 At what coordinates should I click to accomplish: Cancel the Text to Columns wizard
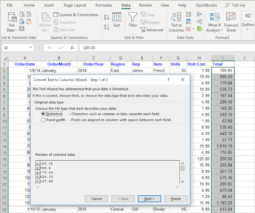(x=96, y=199)
